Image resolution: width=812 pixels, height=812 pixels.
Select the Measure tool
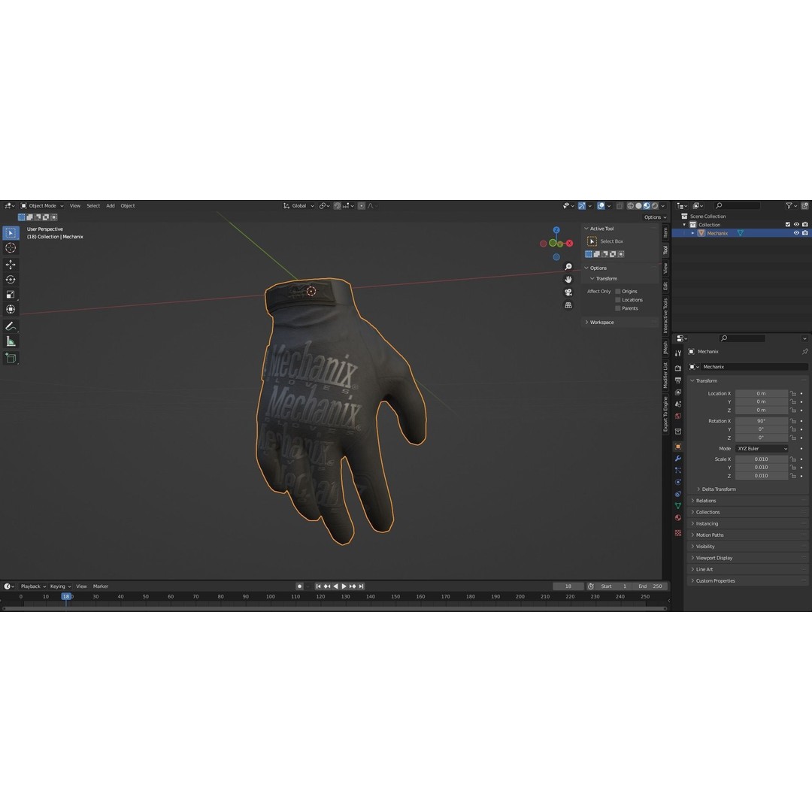[11, 341]
